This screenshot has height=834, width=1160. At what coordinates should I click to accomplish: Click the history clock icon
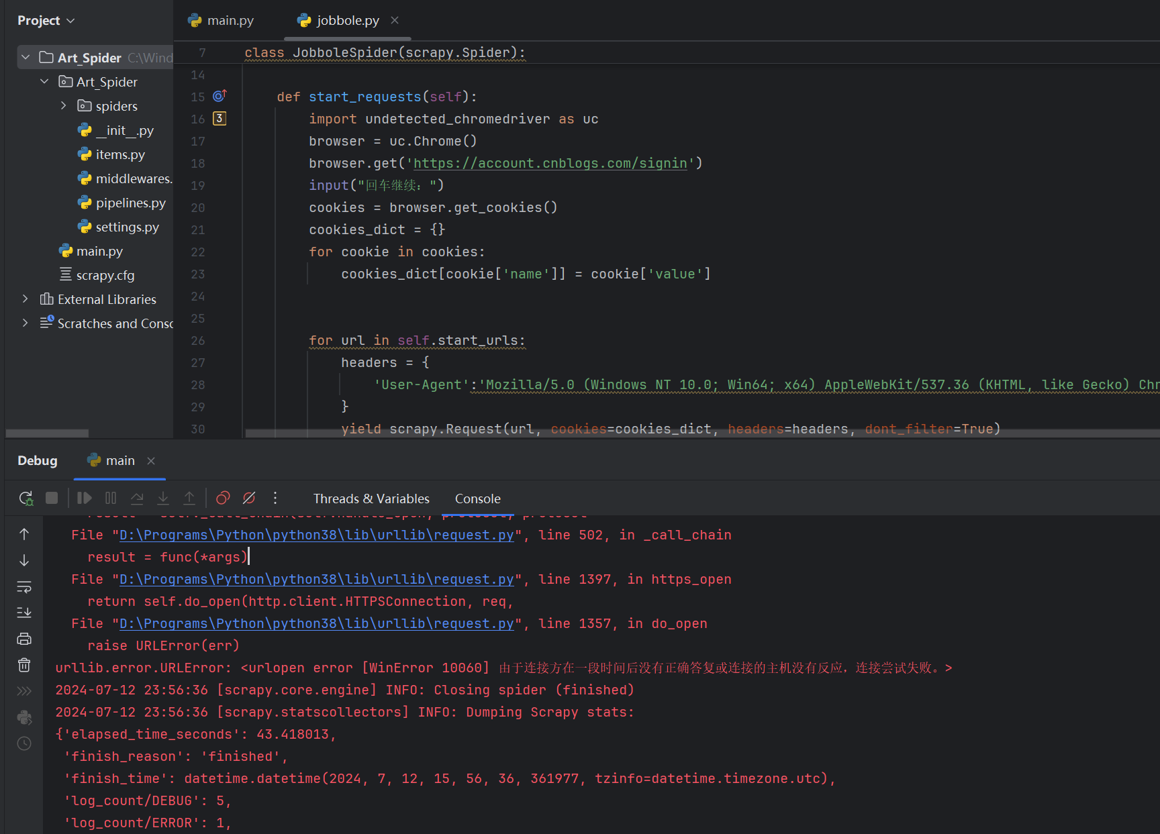pyautogui.click(x=24, y=743)
